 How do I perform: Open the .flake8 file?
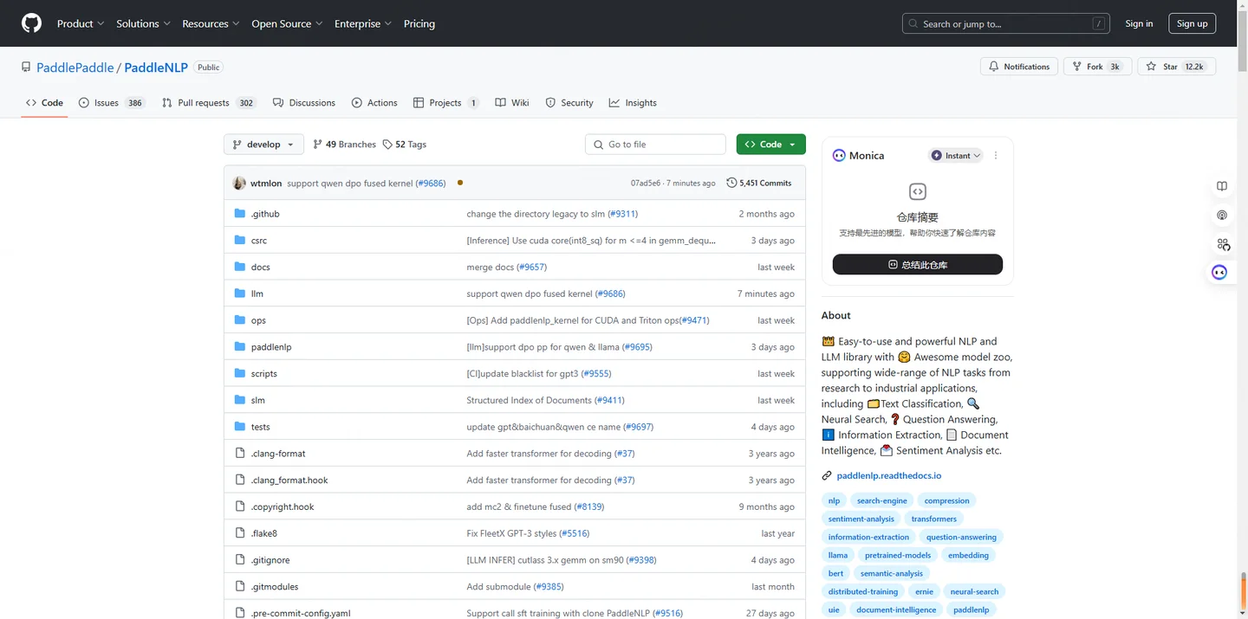(x=264, y=533)
